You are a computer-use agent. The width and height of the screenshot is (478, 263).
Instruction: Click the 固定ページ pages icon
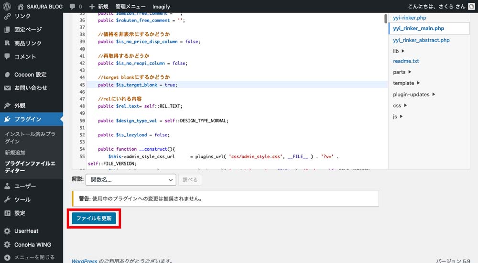(x=7, y=30)
